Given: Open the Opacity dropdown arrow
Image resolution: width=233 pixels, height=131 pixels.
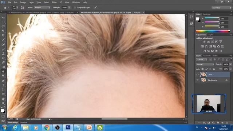Looking at the screenshot, I should click(x=230, y=64).
